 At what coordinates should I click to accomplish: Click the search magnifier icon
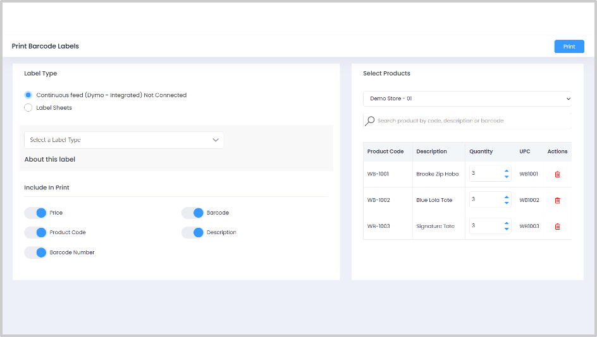tap(370, 121)
